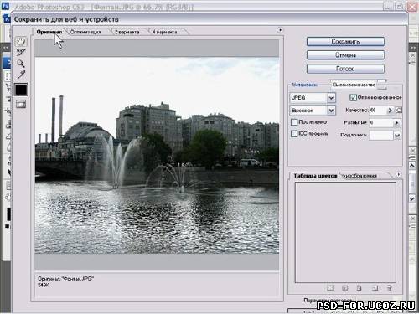Click the fountain image preview
The image size is (419, 314).
157,155
